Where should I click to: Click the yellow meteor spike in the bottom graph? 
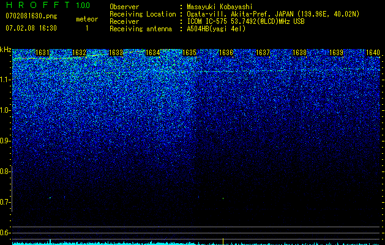point(223,241)
